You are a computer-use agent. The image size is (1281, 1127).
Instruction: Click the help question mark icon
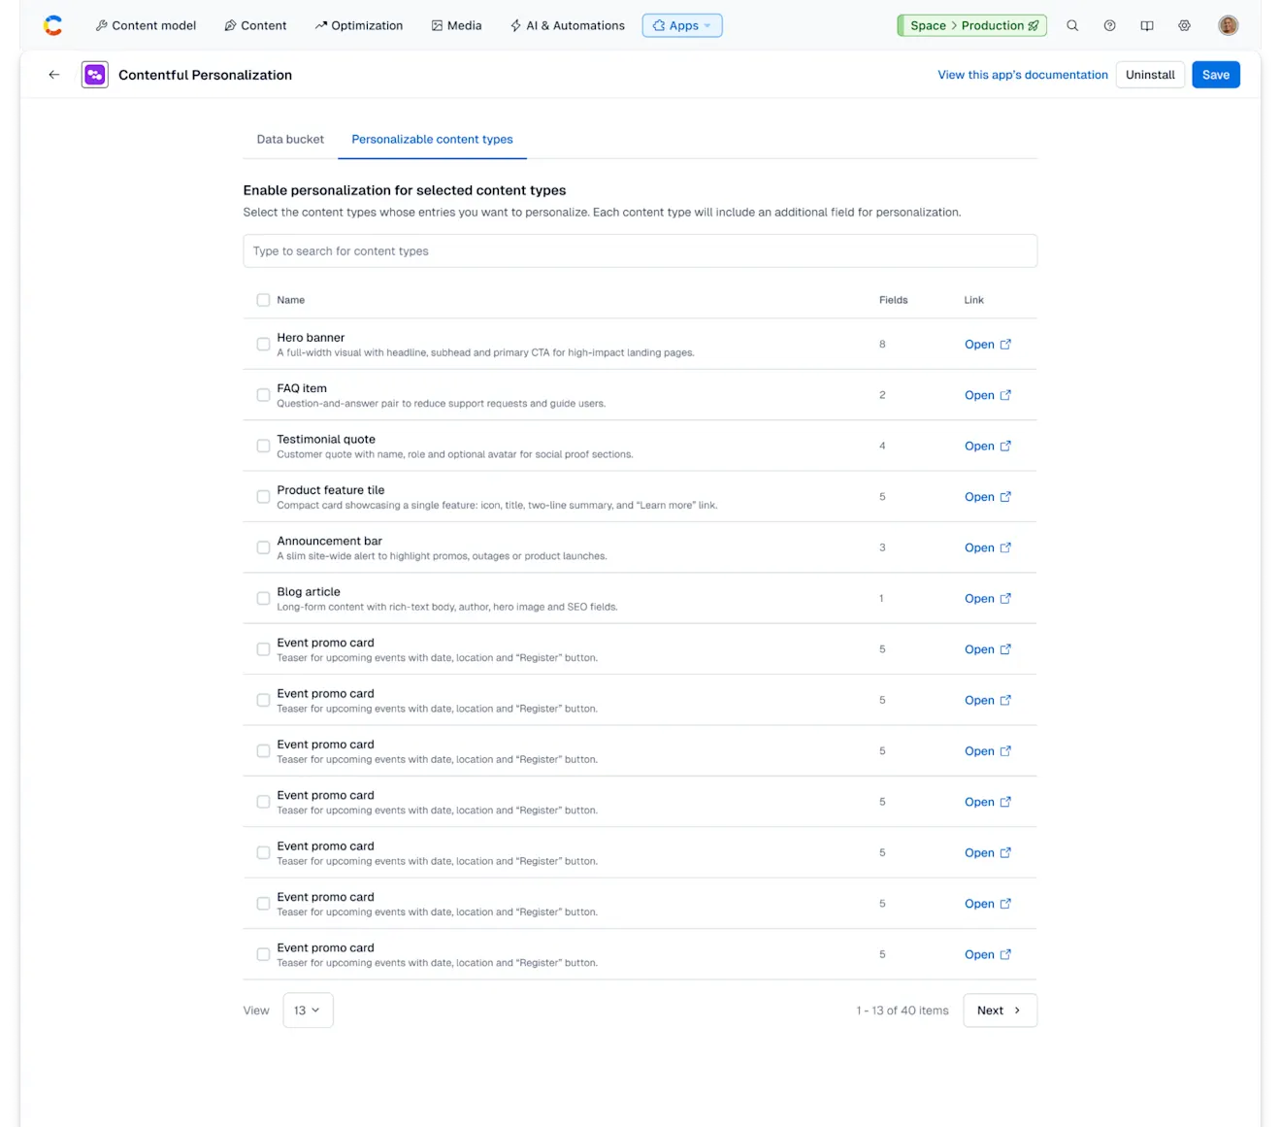tap(1109, 25)
